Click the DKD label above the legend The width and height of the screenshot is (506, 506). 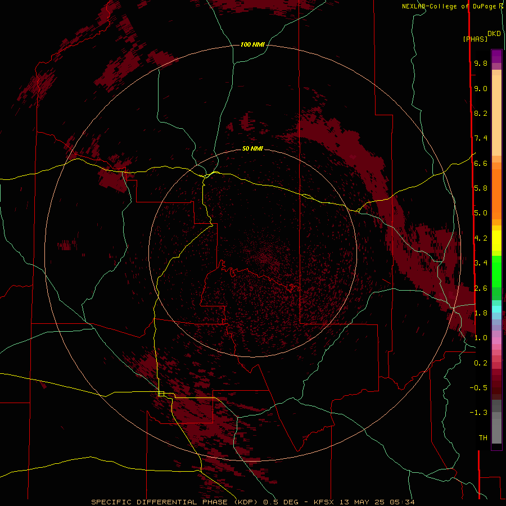coord(494,34)
